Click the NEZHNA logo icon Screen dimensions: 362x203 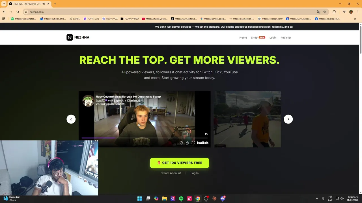click(x=70, y=37)
